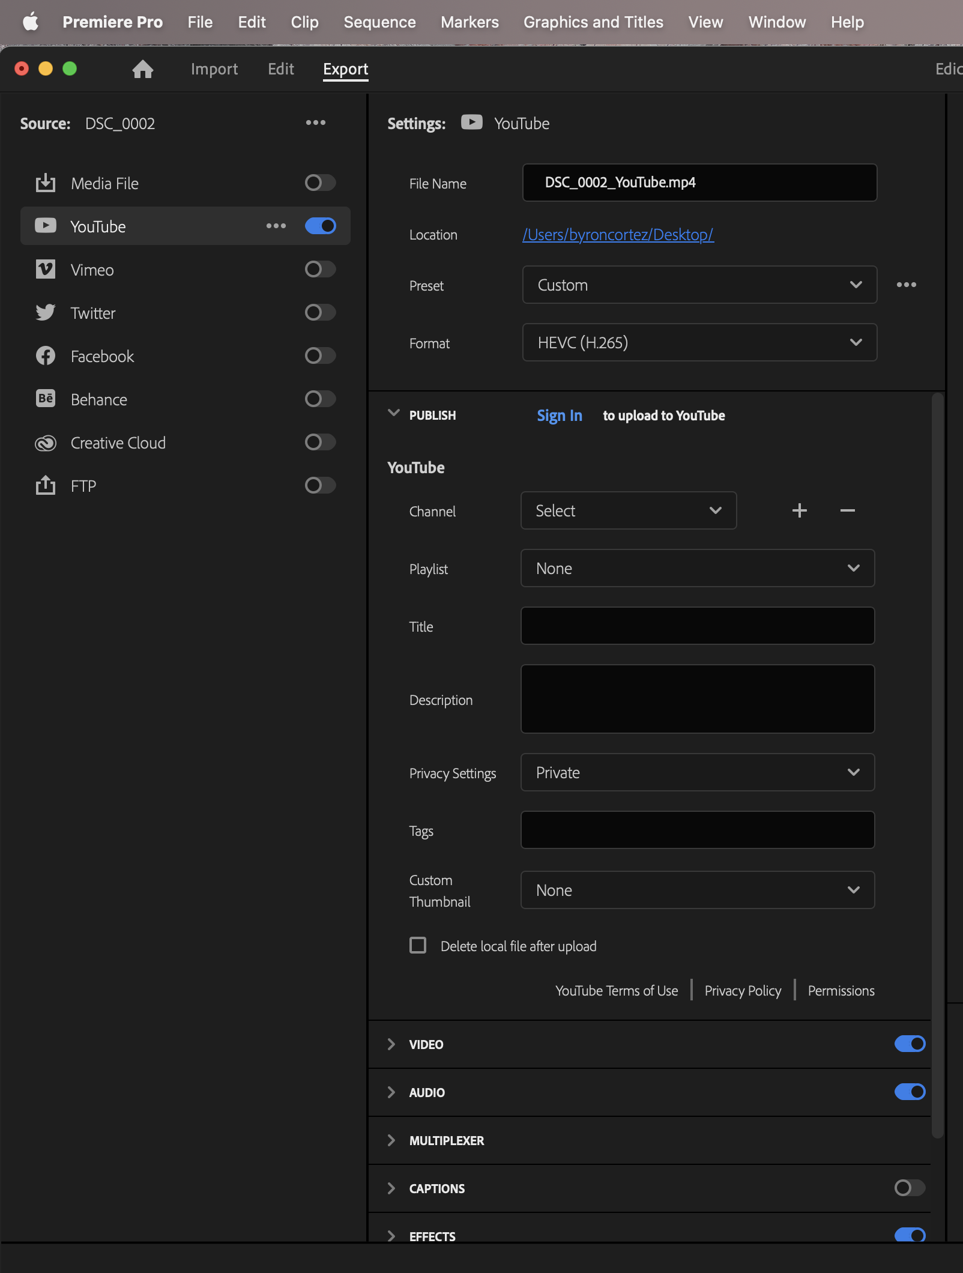Screen dimensions: 963x1273
Task: Switch to the Import tab
Action: (x=214, y=68)
